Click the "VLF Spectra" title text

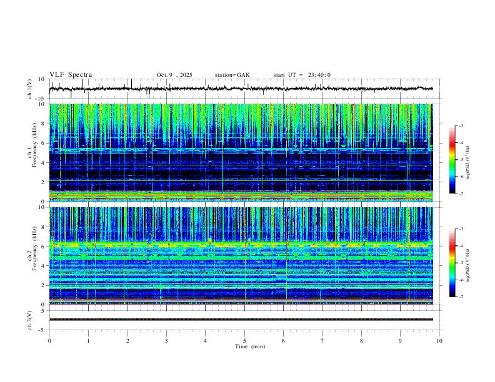(x=71, y=75)
